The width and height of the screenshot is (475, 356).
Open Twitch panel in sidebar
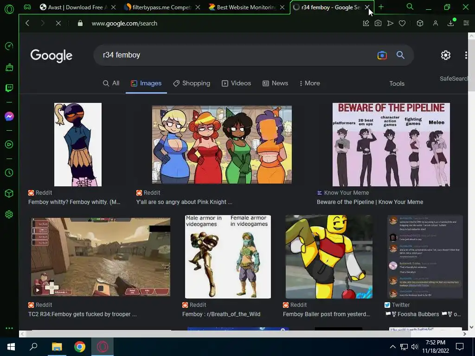pyautogui.click(x=9, y=88)
